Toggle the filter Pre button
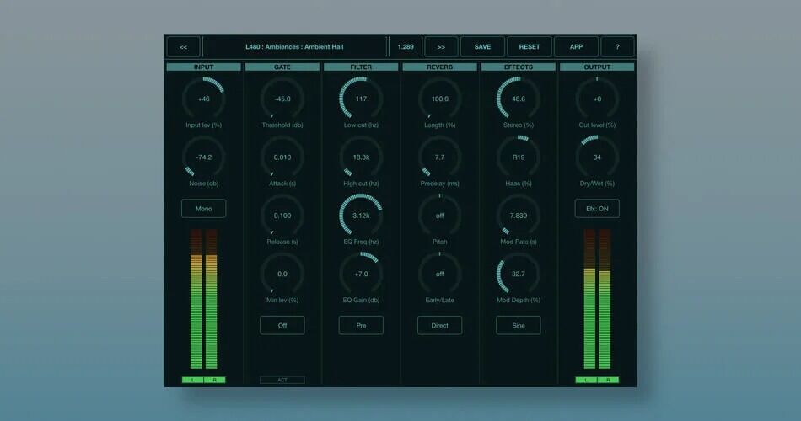The height and width of the screenshot is (421, 801). (x=361, y=326)
